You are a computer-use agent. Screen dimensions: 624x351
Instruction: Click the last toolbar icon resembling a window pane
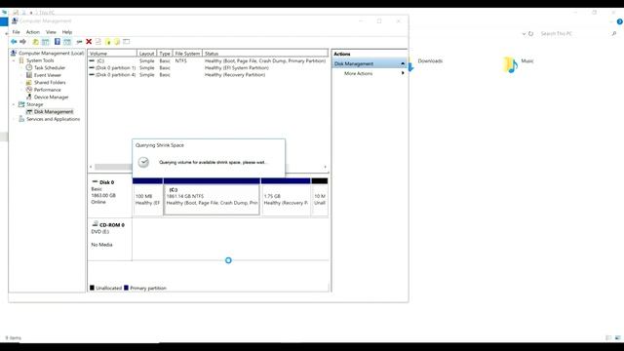[x=127, y=41]
